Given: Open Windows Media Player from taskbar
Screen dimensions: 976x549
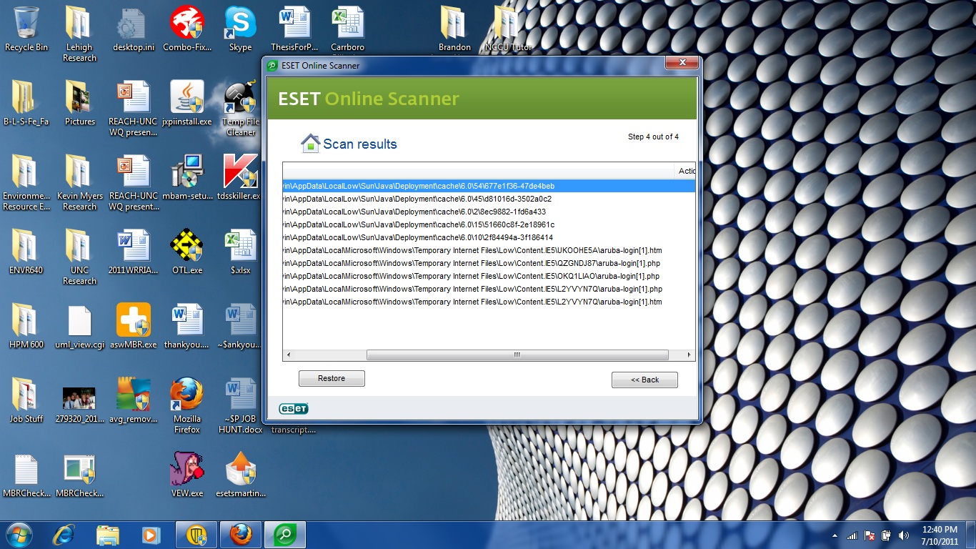Looking at the screenshot, I should (151, 535).
